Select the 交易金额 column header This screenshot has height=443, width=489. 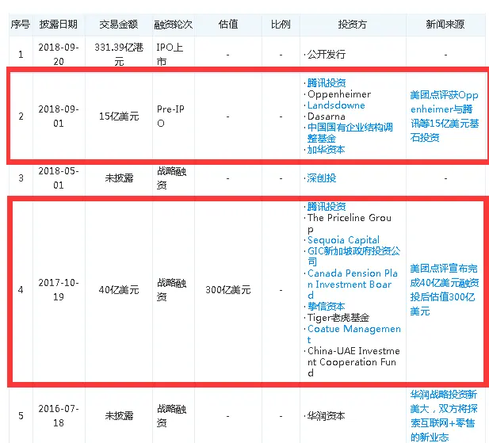(119, 25)
